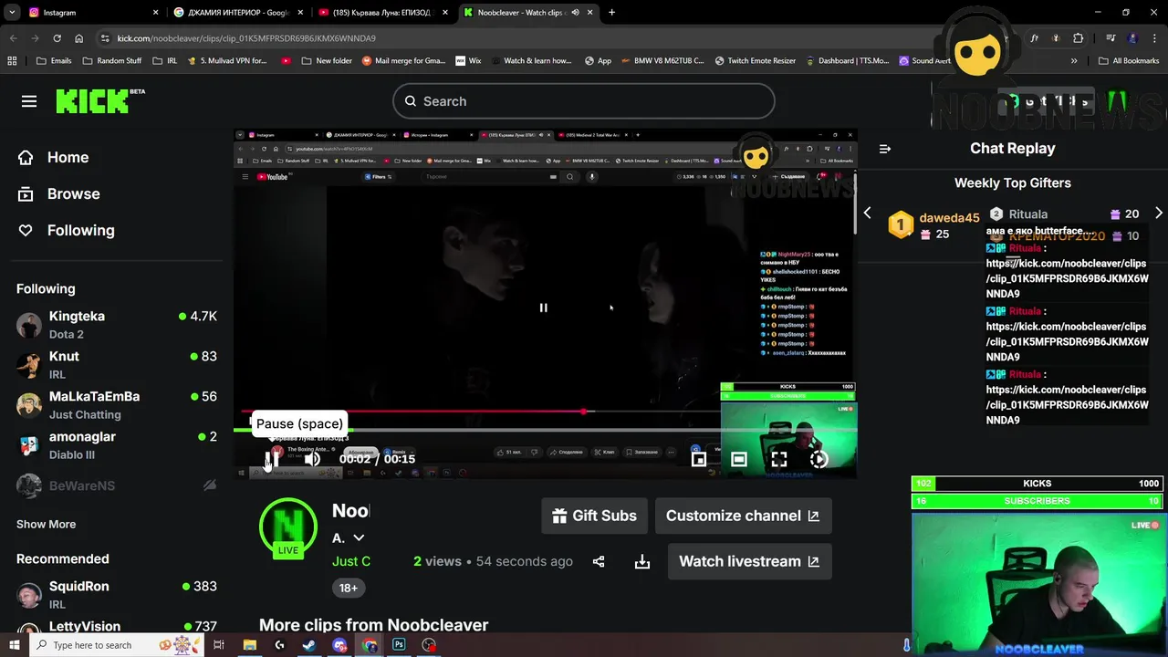Open new Chrome tab
This screenshot has width=1168, height=657.
[611, 13]
